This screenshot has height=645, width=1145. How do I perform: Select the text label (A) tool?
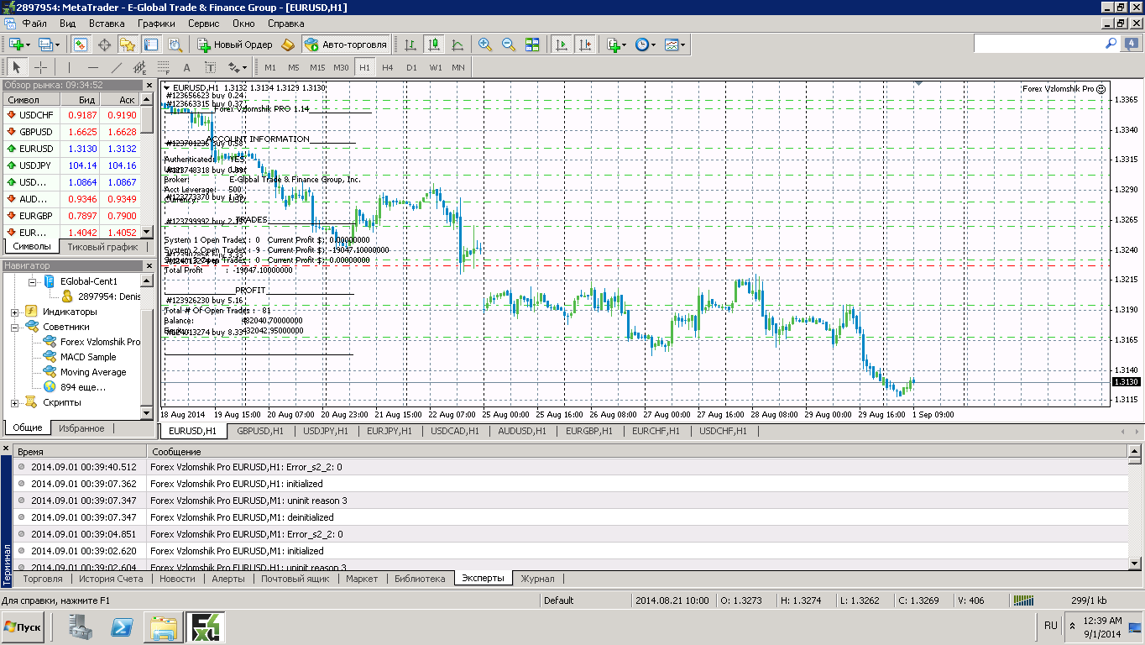coord(186,67)
